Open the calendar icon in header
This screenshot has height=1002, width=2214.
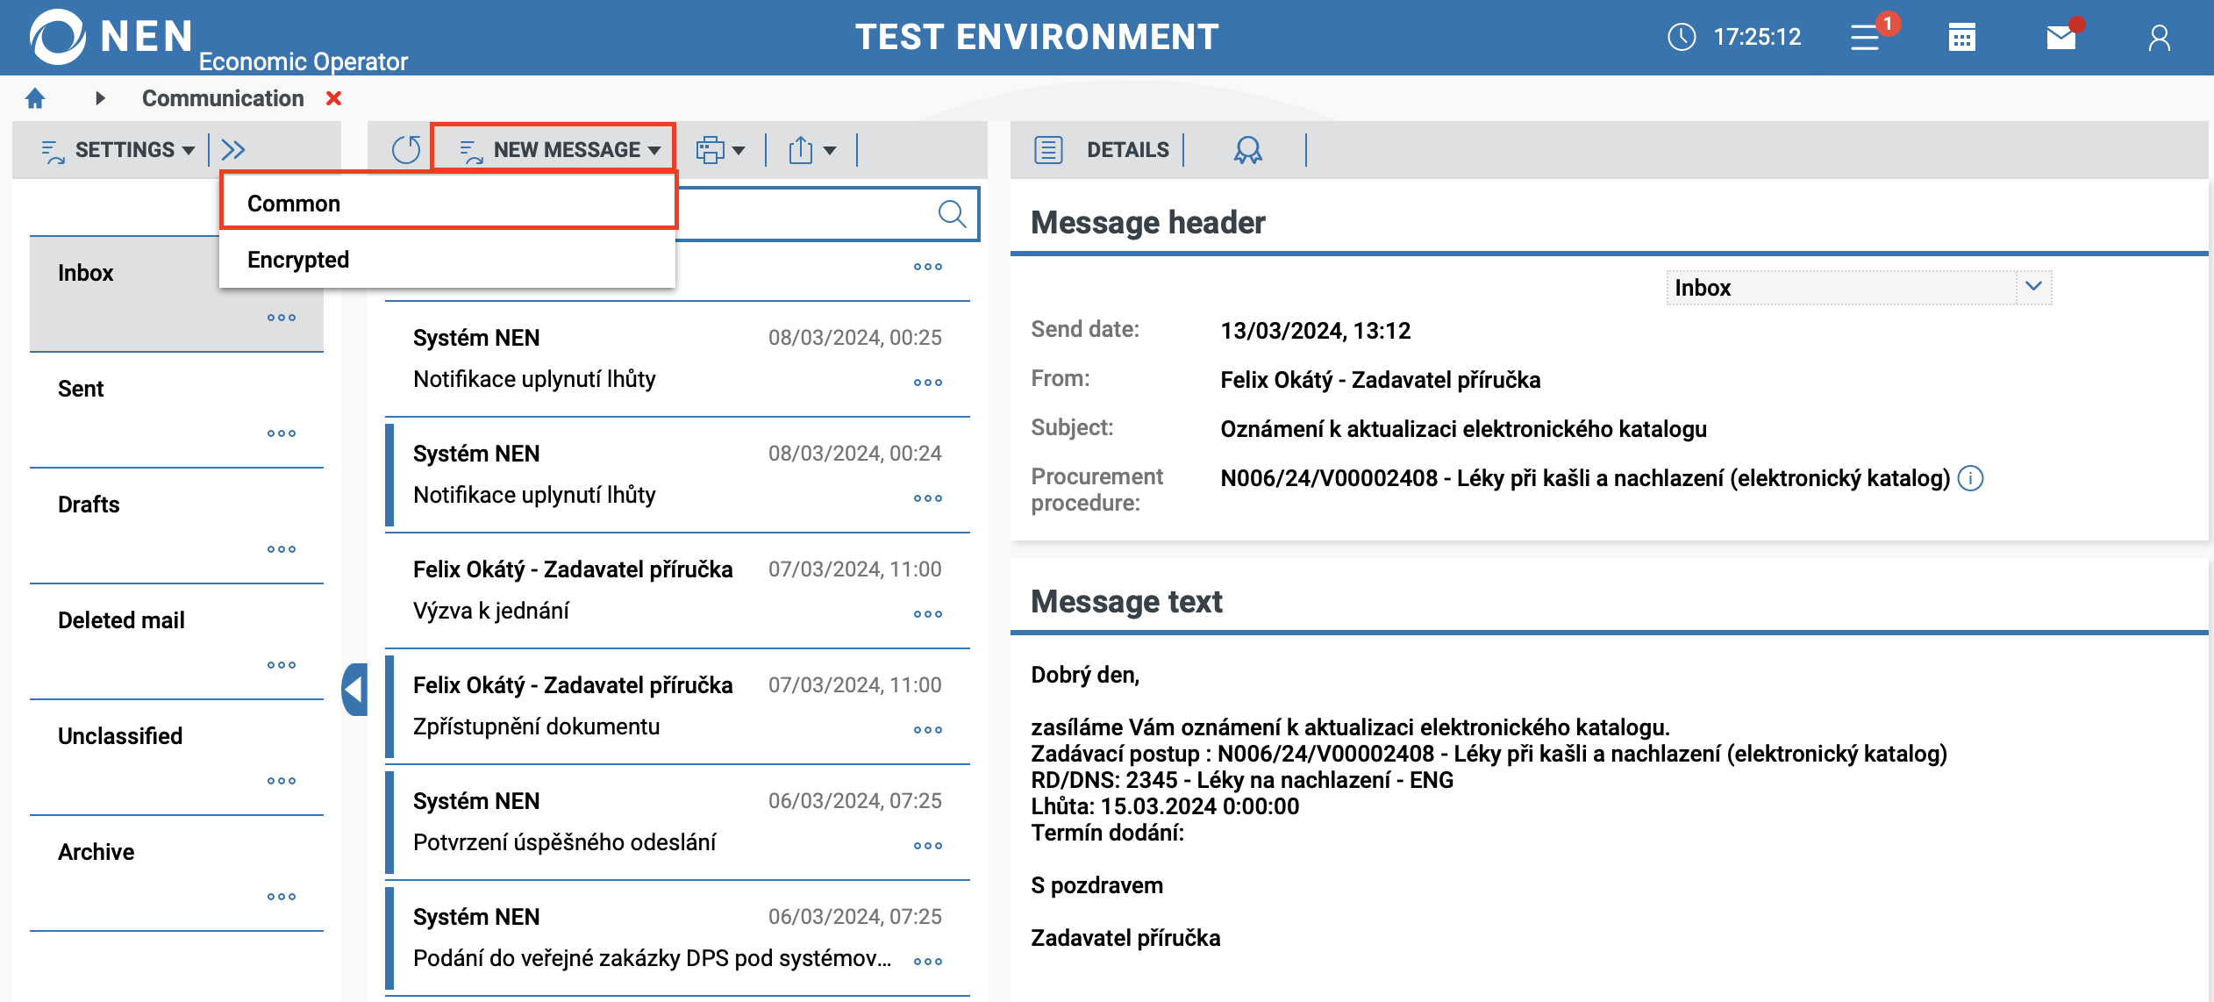coord(1961,38)
